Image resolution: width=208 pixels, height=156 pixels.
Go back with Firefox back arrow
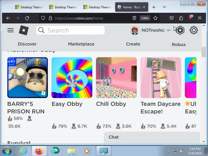tap(8, 18)
